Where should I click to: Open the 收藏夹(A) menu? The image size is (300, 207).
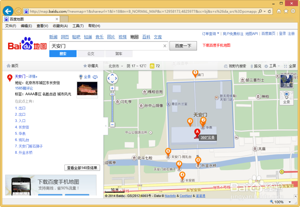tap(60, 26)
